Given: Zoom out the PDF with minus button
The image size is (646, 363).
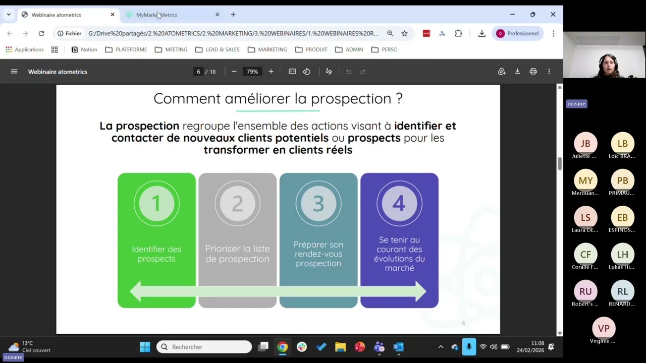Looking at the screenshot, I should (234, 72).
